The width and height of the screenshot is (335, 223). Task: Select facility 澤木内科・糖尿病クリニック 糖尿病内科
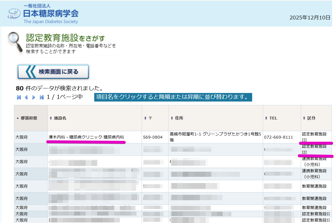pos(86,137)
